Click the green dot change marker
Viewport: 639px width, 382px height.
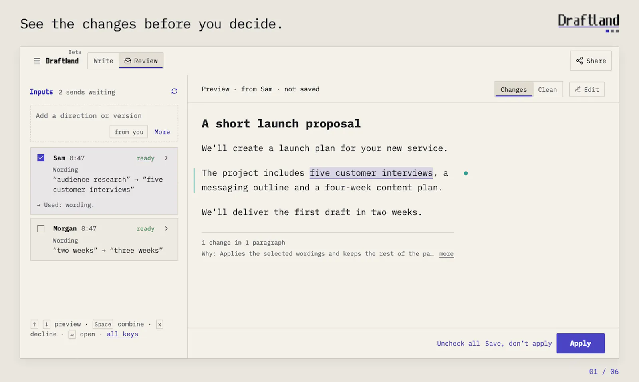coord(466,173)
